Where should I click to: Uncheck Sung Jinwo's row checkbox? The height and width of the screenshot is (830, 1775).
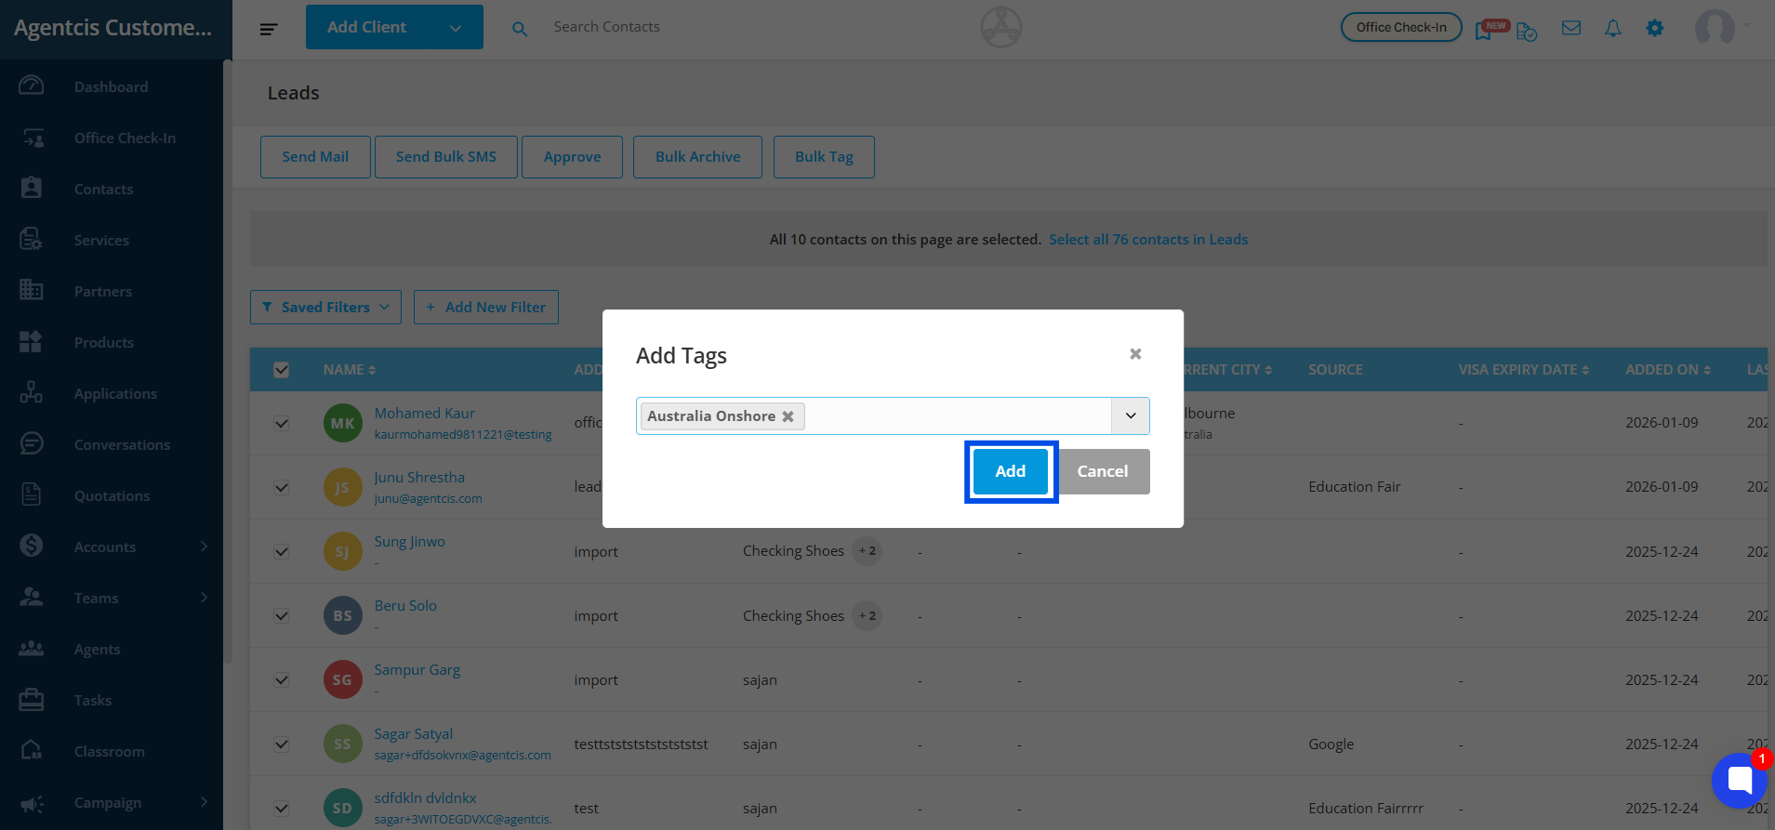pos(282,551)
